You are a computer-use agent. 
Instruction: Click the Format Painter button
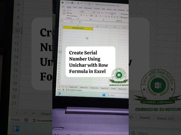pos(72,16)
